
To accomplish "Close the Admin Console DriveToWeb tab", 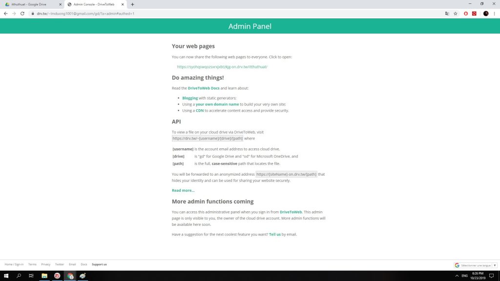I will tap(123, 4).
